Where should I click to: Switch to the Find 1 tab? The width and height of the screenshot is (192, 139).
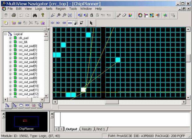[101, 129]
